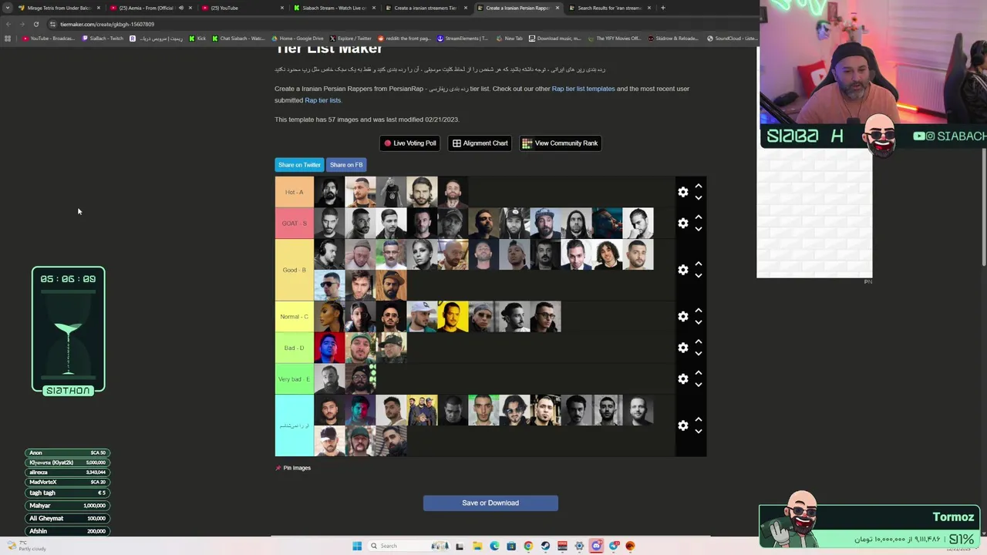Click the Pin Images option
The height and width of the screenshot is (555, 987).
pyautogui.click(x=293, y=468)
